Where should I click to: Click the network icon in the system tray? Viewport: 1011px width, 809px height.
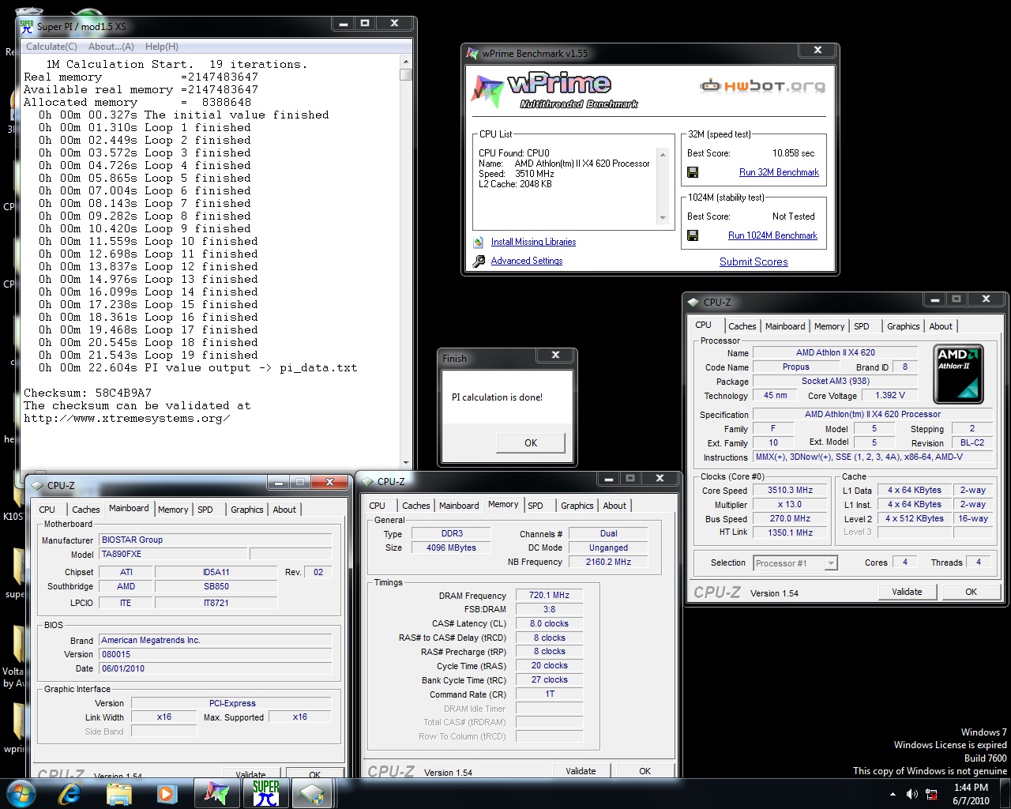(x=931, y=794)
